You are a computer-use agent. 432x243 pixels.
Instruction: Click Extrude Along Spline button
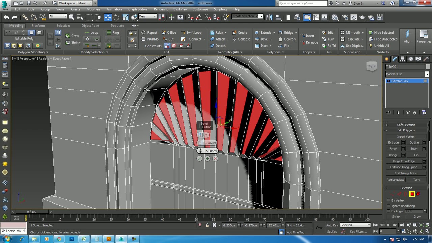404,167
